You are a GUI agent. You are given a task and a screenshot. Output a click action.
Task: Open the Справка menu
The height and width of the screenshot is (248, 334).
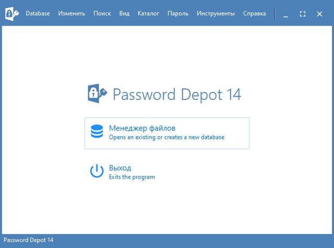(x=254, y=14)
